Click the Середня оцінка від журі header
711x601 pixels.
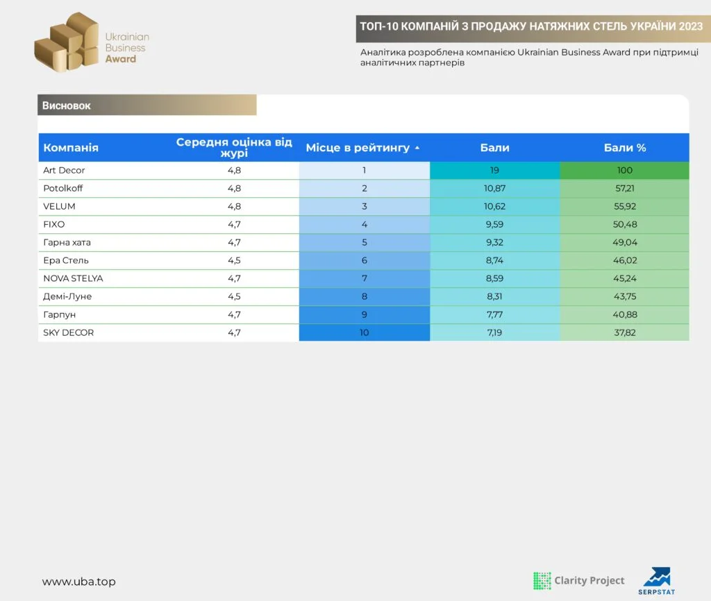tap(234, 147)
